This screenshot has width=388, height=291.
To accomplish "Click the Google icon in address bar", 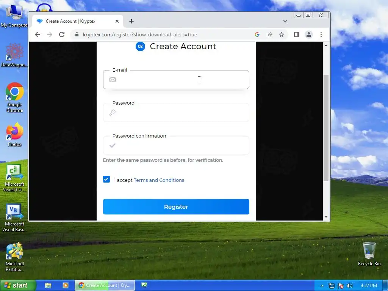I will coord(257,34).
